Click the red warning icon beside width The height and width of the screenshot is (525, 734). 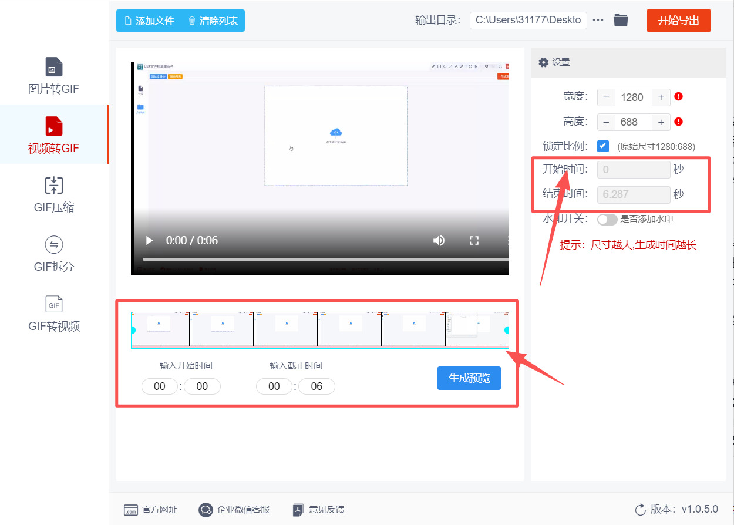678,97
